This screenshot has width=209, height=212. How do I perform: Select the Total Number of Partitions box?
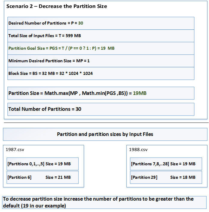click(x=101, y=109)
